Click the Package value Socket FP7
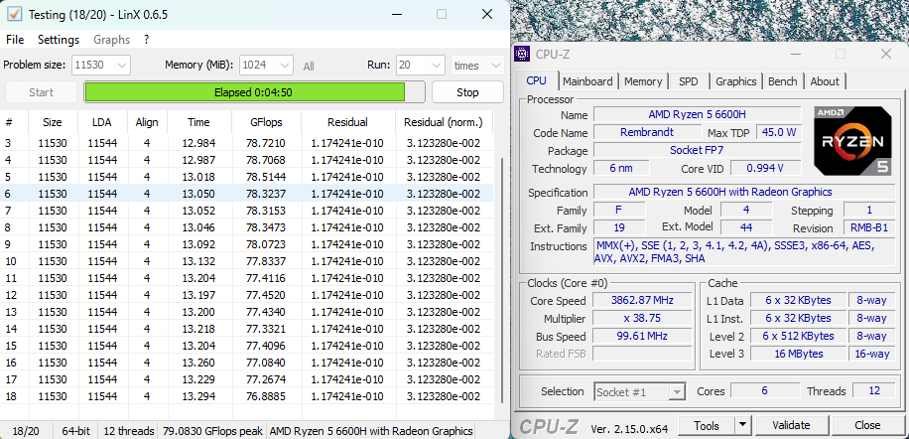 click(698, 150)
